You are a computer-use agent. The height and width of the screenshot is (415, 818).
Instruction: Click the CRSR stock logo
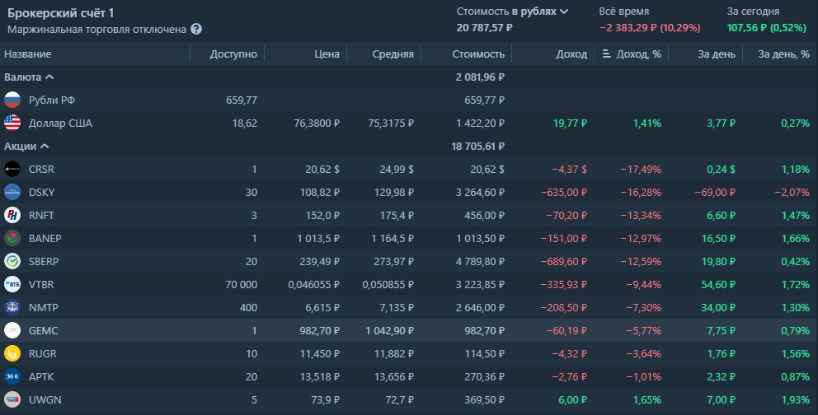click(x=12, y=169)
